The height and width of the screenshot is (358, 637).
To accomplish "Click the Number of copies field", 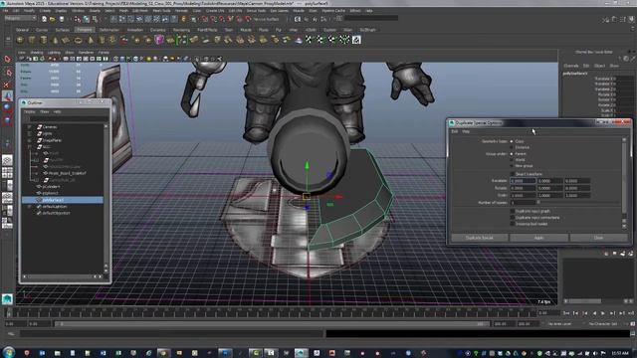I will pos(523,202).
